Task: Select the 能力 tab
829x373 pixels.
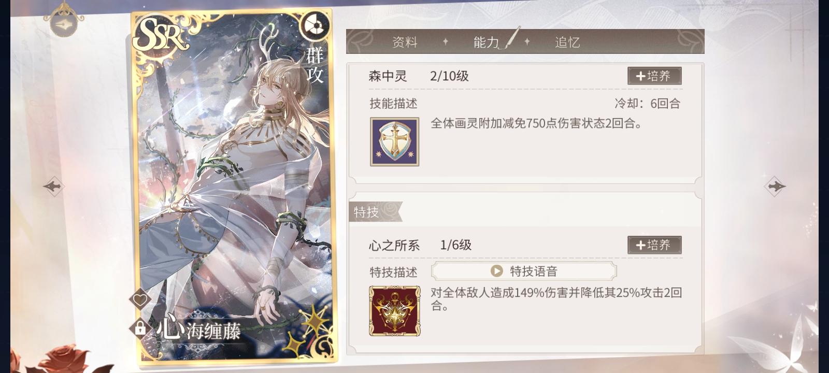Action: tap(486, 42)
